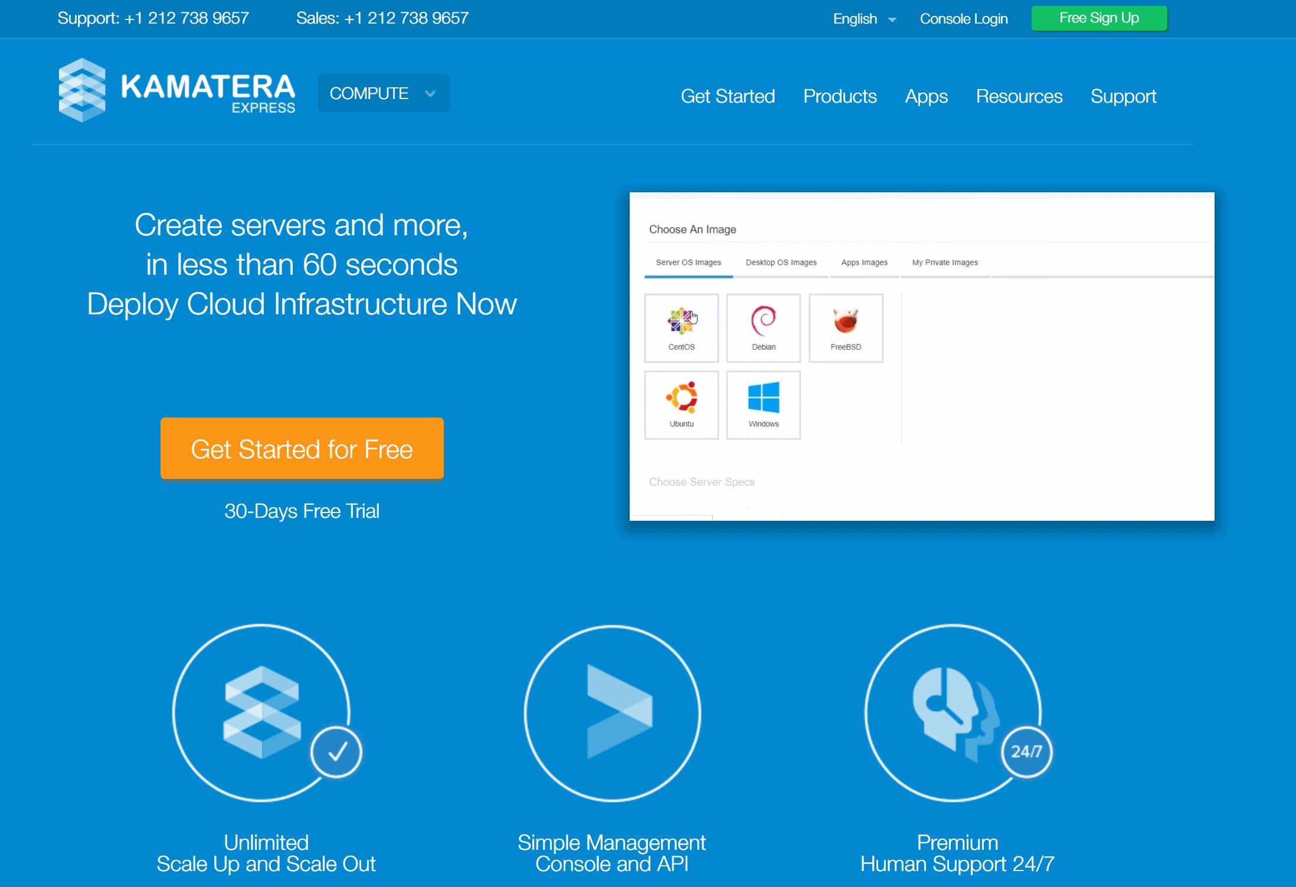Click the Console Login link
This screenshot has height=887, width=1296.
(x=962, y=18)
